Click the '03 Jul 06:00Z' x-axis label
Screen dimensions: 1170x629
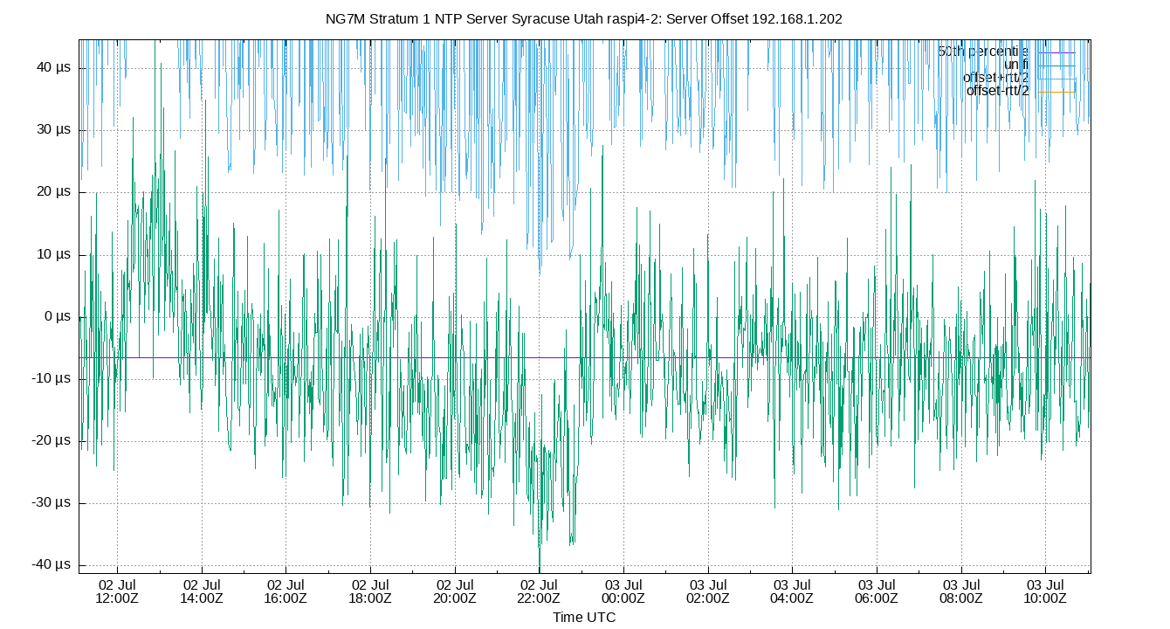[877, 591]
